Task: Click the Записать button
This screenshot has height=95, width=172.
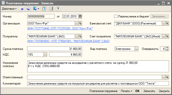Action: 149,91
